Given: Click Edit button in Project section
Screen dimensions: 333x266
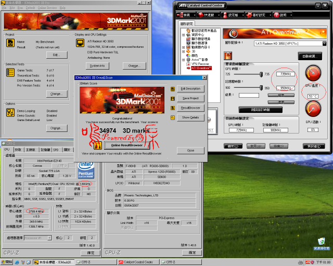Looking at the screenshot, I should pyautogui.click(x=57, y=55).
